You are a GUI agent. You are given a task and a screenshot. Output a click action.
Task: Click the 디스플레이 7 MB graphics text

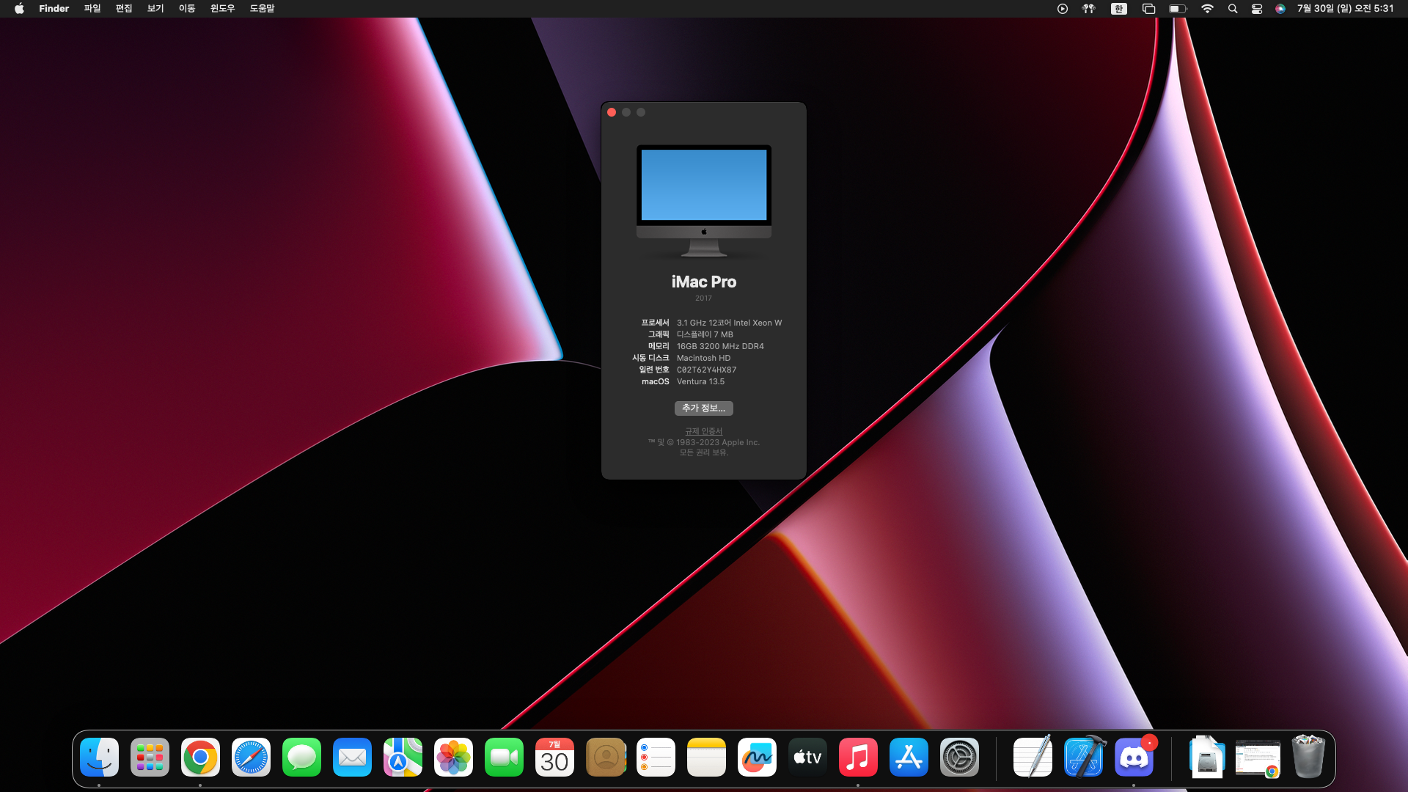(x=705, y=334)
